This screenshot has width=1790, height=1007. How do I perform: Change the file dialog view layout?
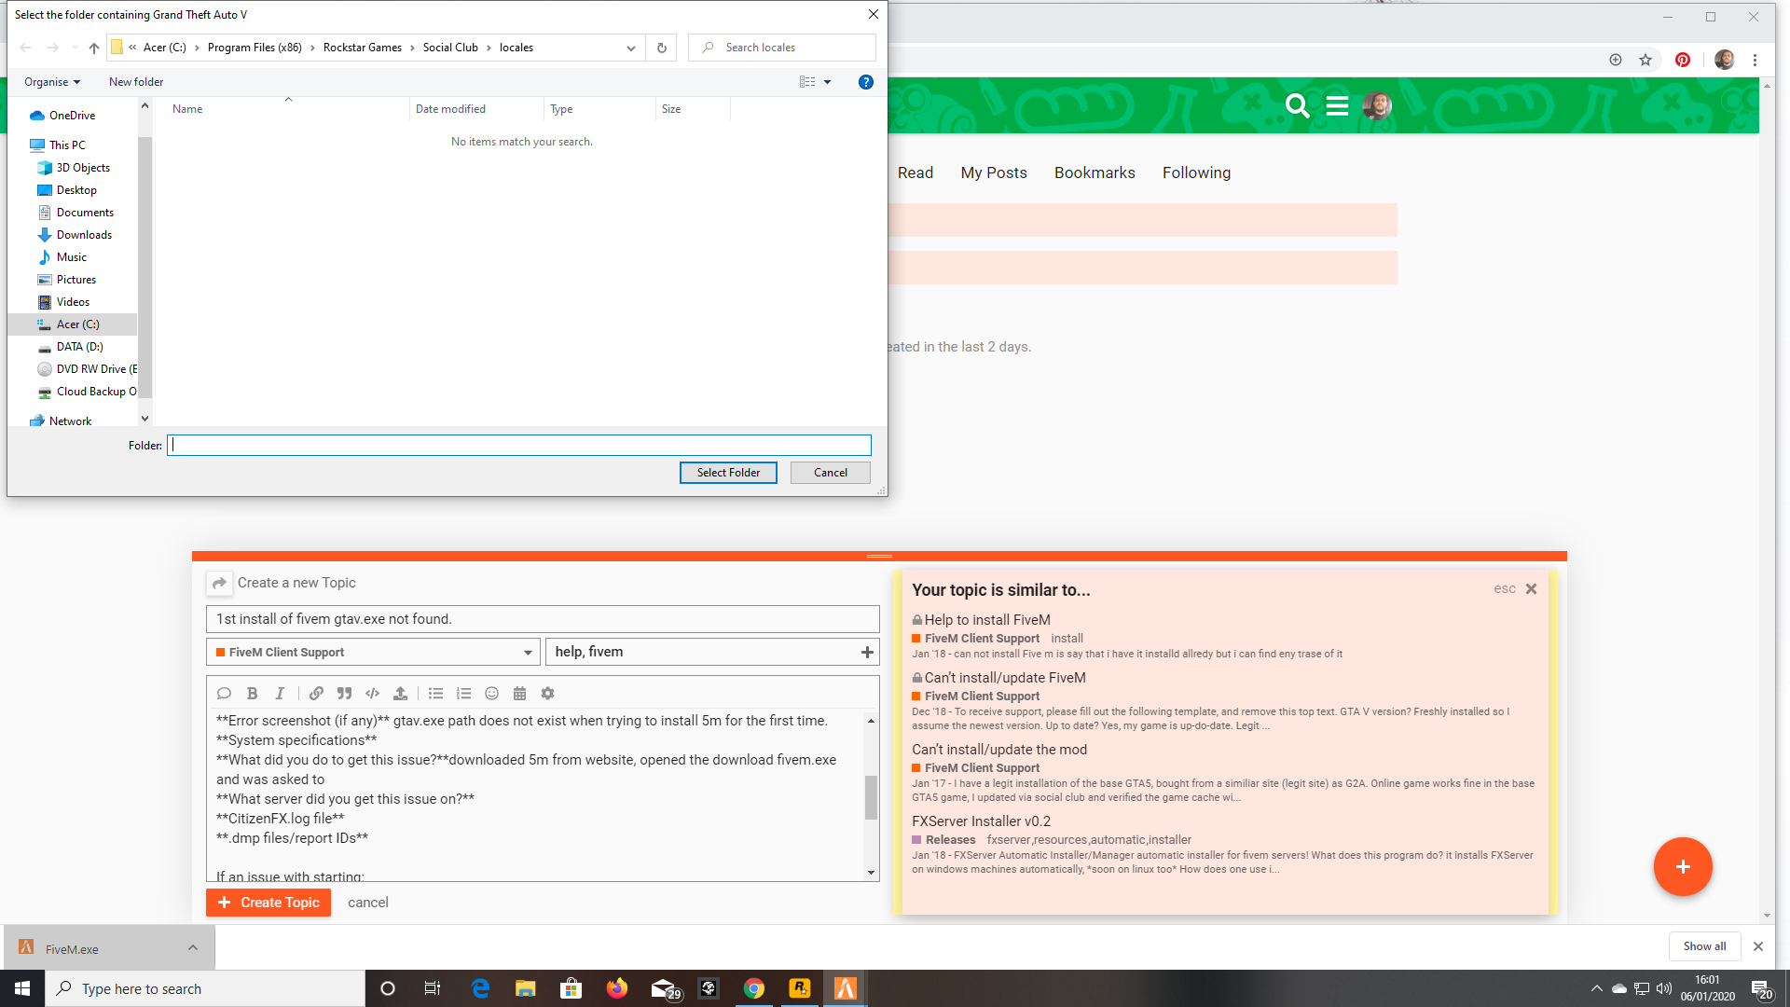806,82
